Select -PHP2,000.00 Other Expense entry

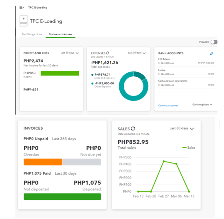point(103,85)
